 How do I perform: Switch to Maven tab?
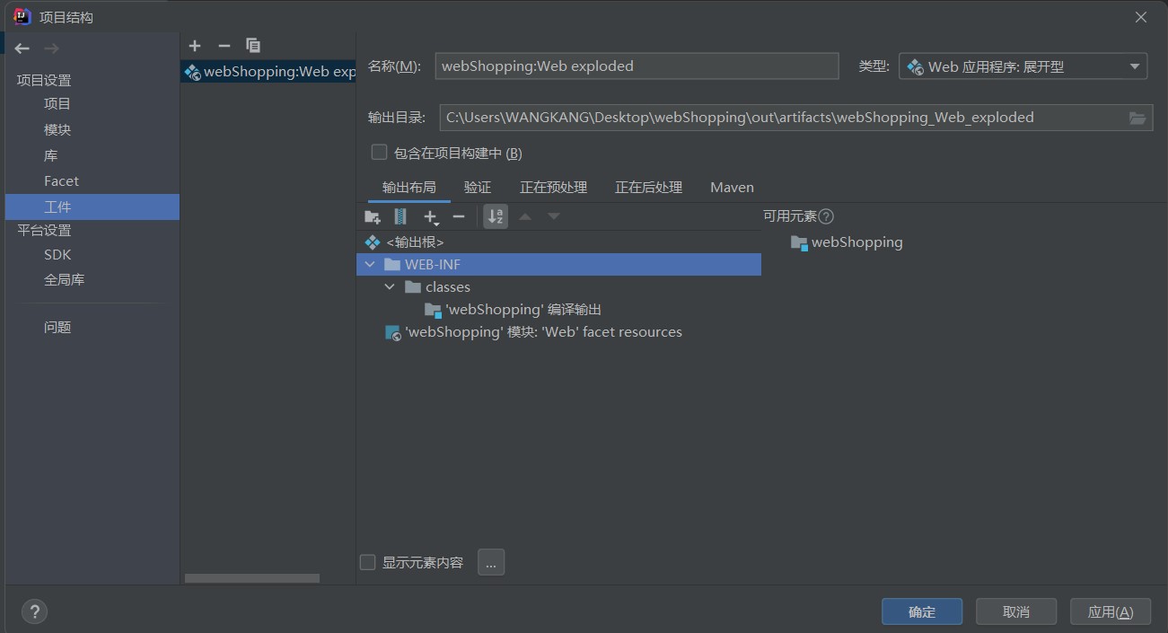(732, 187)
